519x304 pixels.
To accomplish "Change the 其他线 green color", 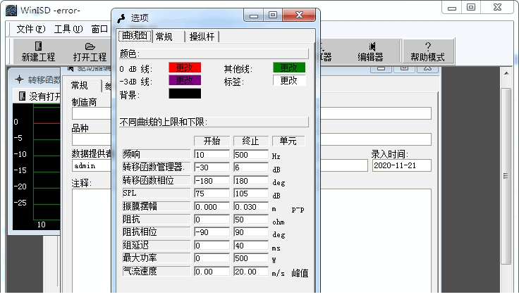I will 289,68.
